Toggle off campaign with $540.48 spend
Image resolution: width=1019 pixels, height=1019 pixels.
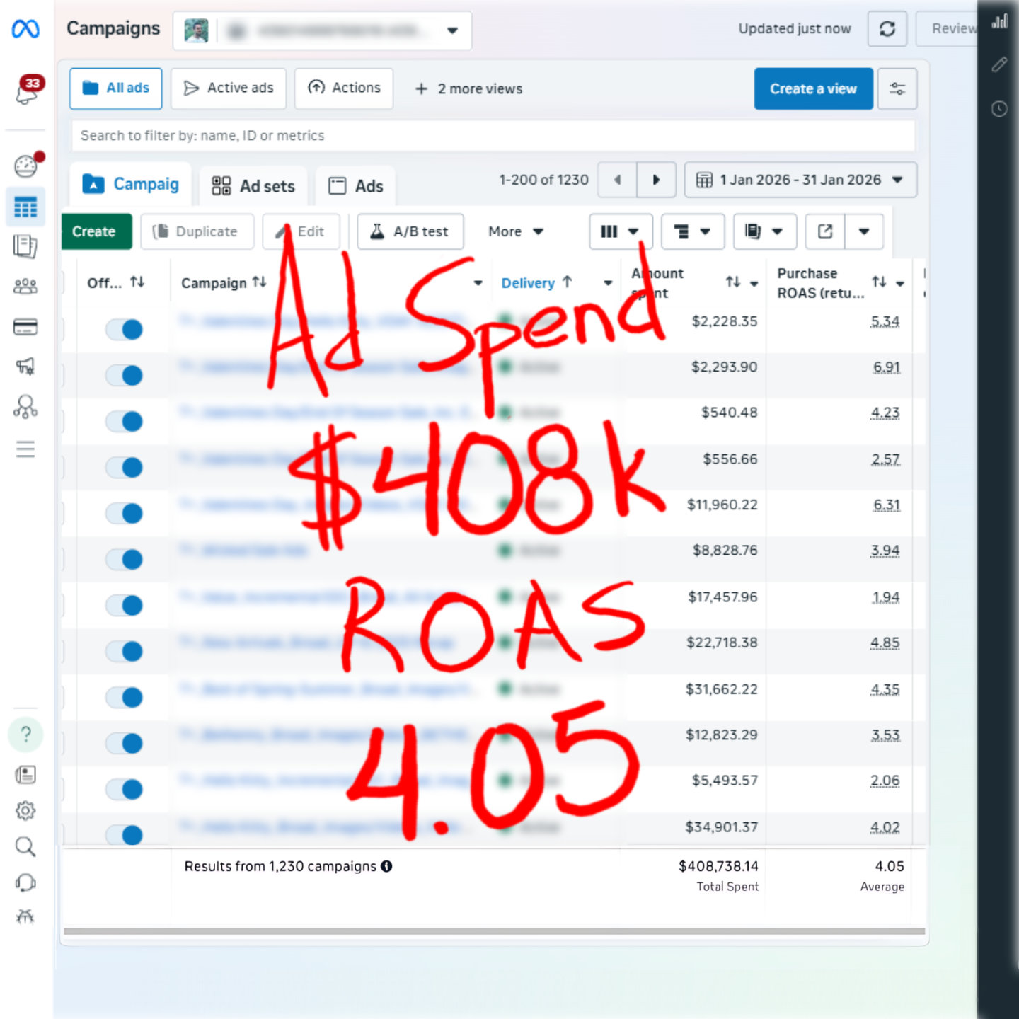click(x=125, y=421)
